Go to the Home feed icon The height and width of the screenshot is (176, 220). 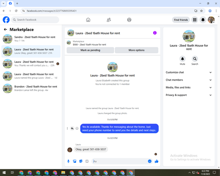pyautogui.click(x=88, y=20)
